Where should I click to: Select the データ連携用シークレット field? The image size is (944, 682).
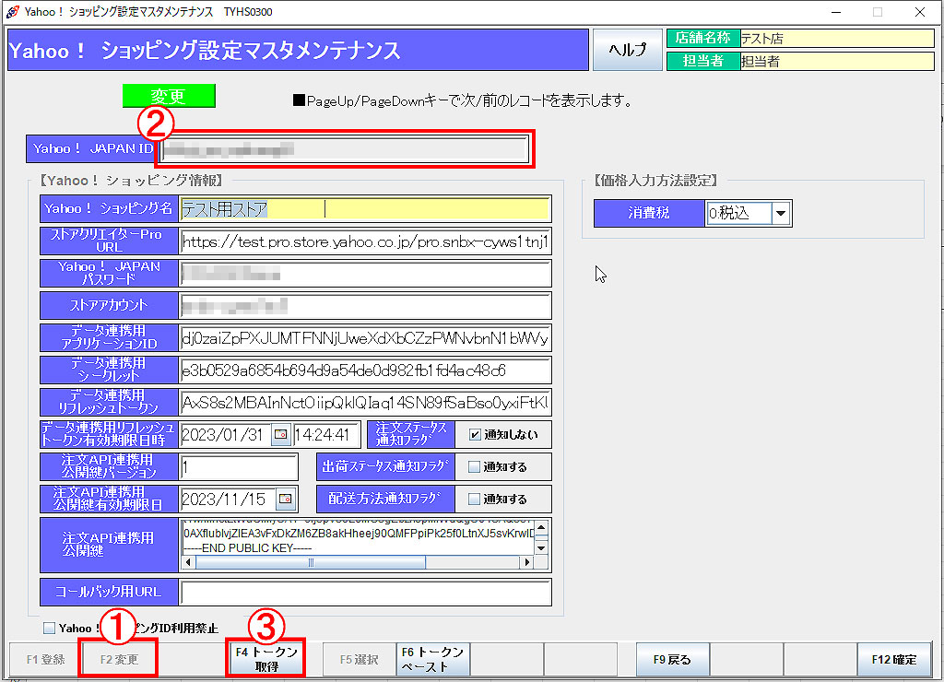(365, 370)
